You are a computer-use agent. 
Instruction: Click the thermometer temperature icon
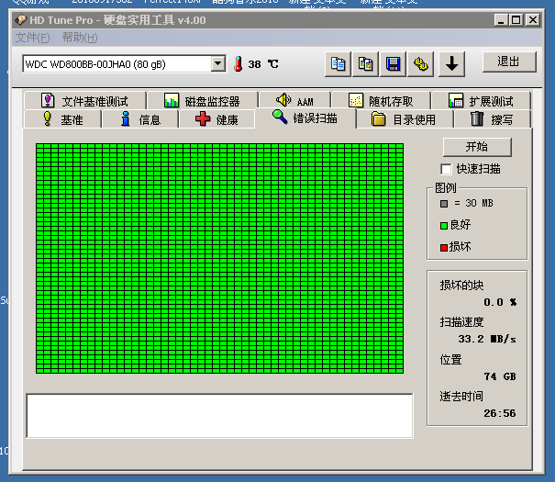click(239, 64)
